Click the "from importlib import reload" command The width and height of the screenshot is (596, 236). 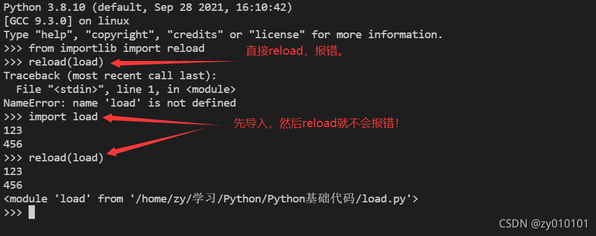[116, 48]
